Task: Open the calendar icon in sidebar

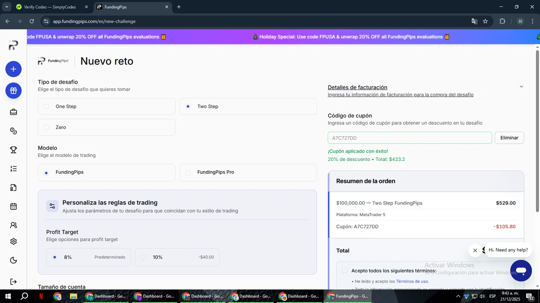Action: click(x=13, y=206)
